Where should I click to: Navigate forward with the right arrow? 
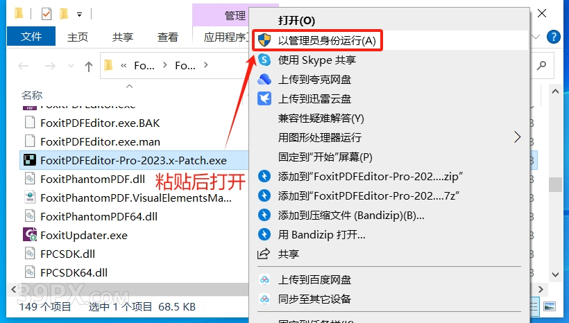pyautogui.click(x=50, y=66)
